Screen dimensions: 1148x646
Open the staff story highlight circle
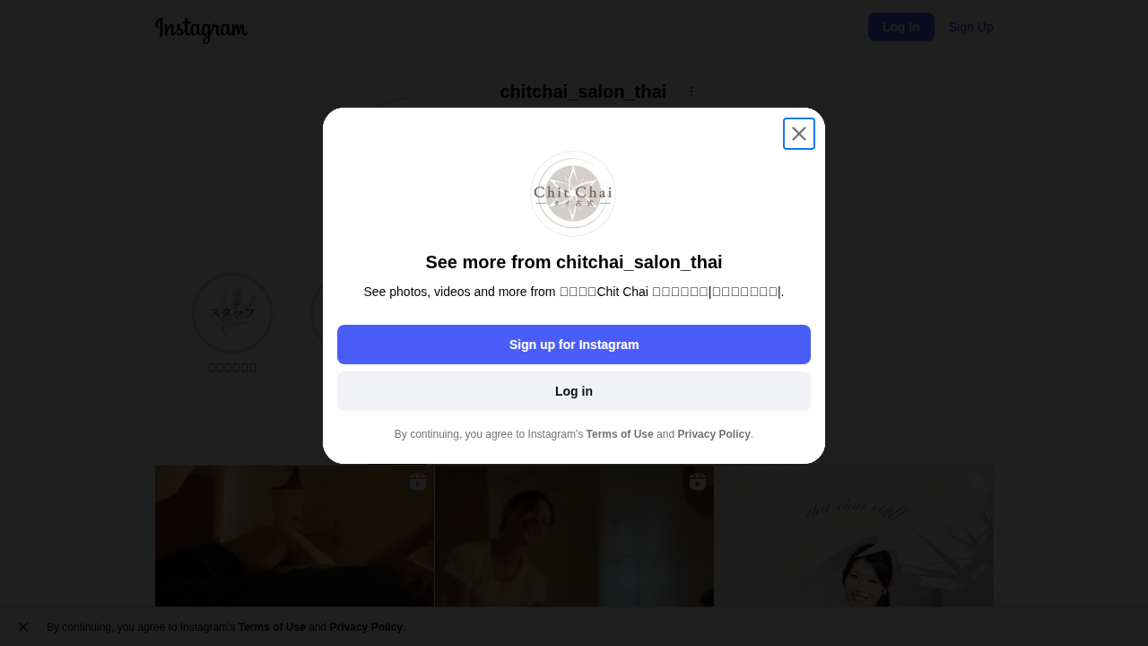(232, 313)
